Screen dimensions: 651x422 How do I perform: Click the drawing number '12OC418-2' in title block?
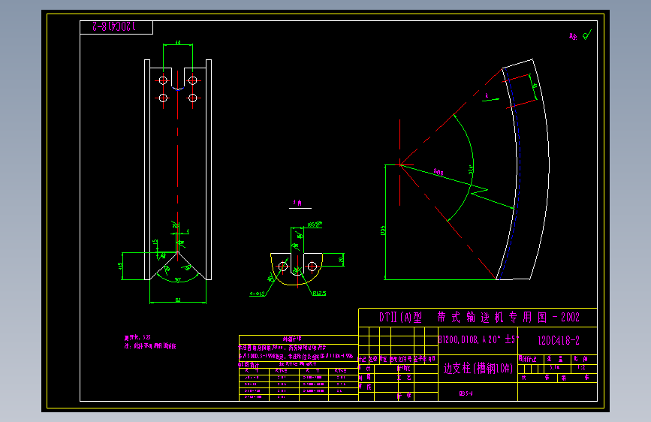tap(559, 341)
